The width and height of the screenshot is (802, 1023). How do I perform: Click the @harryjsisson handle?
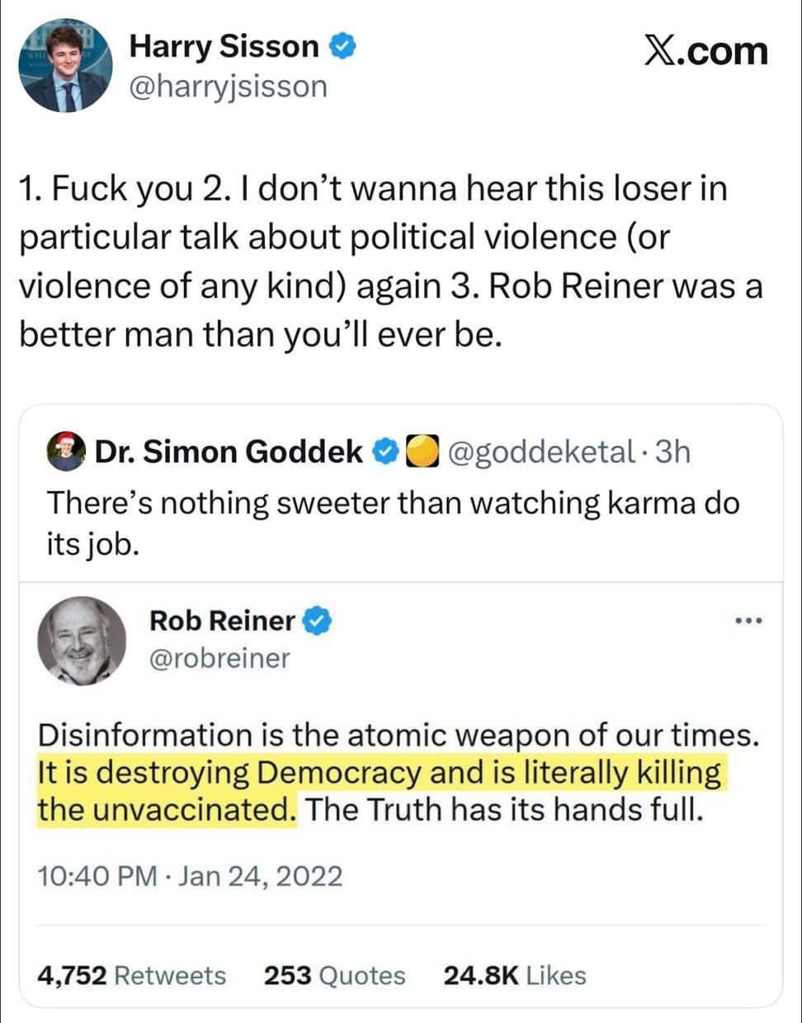(x=228, y=86)
